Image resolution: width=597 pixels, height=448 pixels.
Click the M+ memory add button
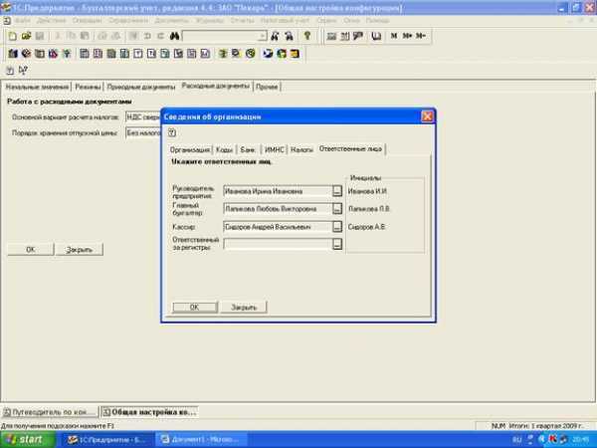(407, 36)
